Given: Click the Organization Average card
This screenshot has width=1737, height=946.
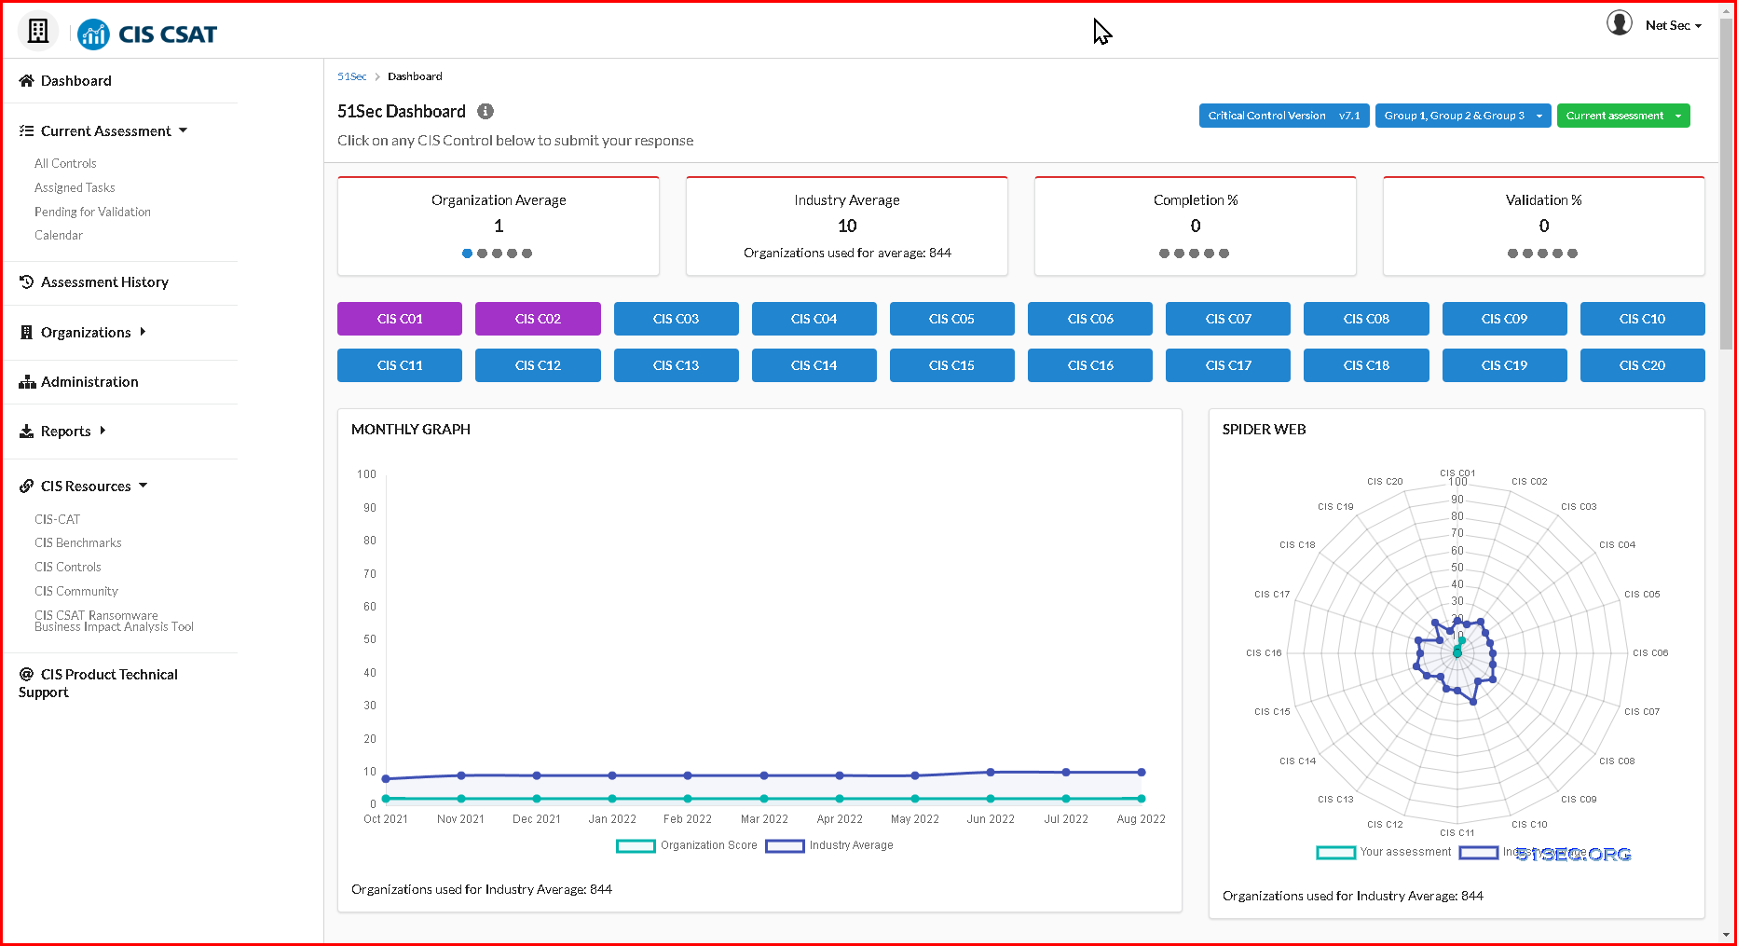Looking at the screenshot, I should pos(499,226).
